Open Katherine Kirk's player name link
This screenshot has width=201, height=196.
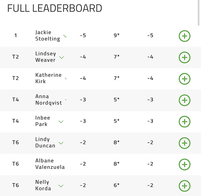click(x=49, y=78)
